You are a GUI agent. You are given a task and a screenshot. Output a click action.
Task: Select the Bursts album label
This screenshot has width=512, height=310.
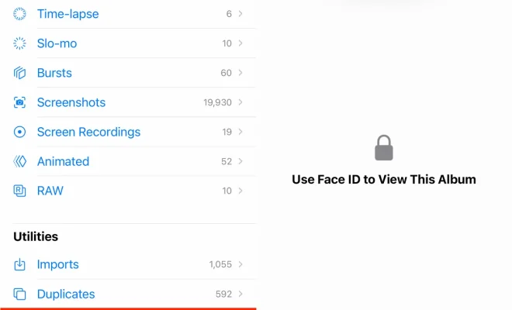click(54, 73)
